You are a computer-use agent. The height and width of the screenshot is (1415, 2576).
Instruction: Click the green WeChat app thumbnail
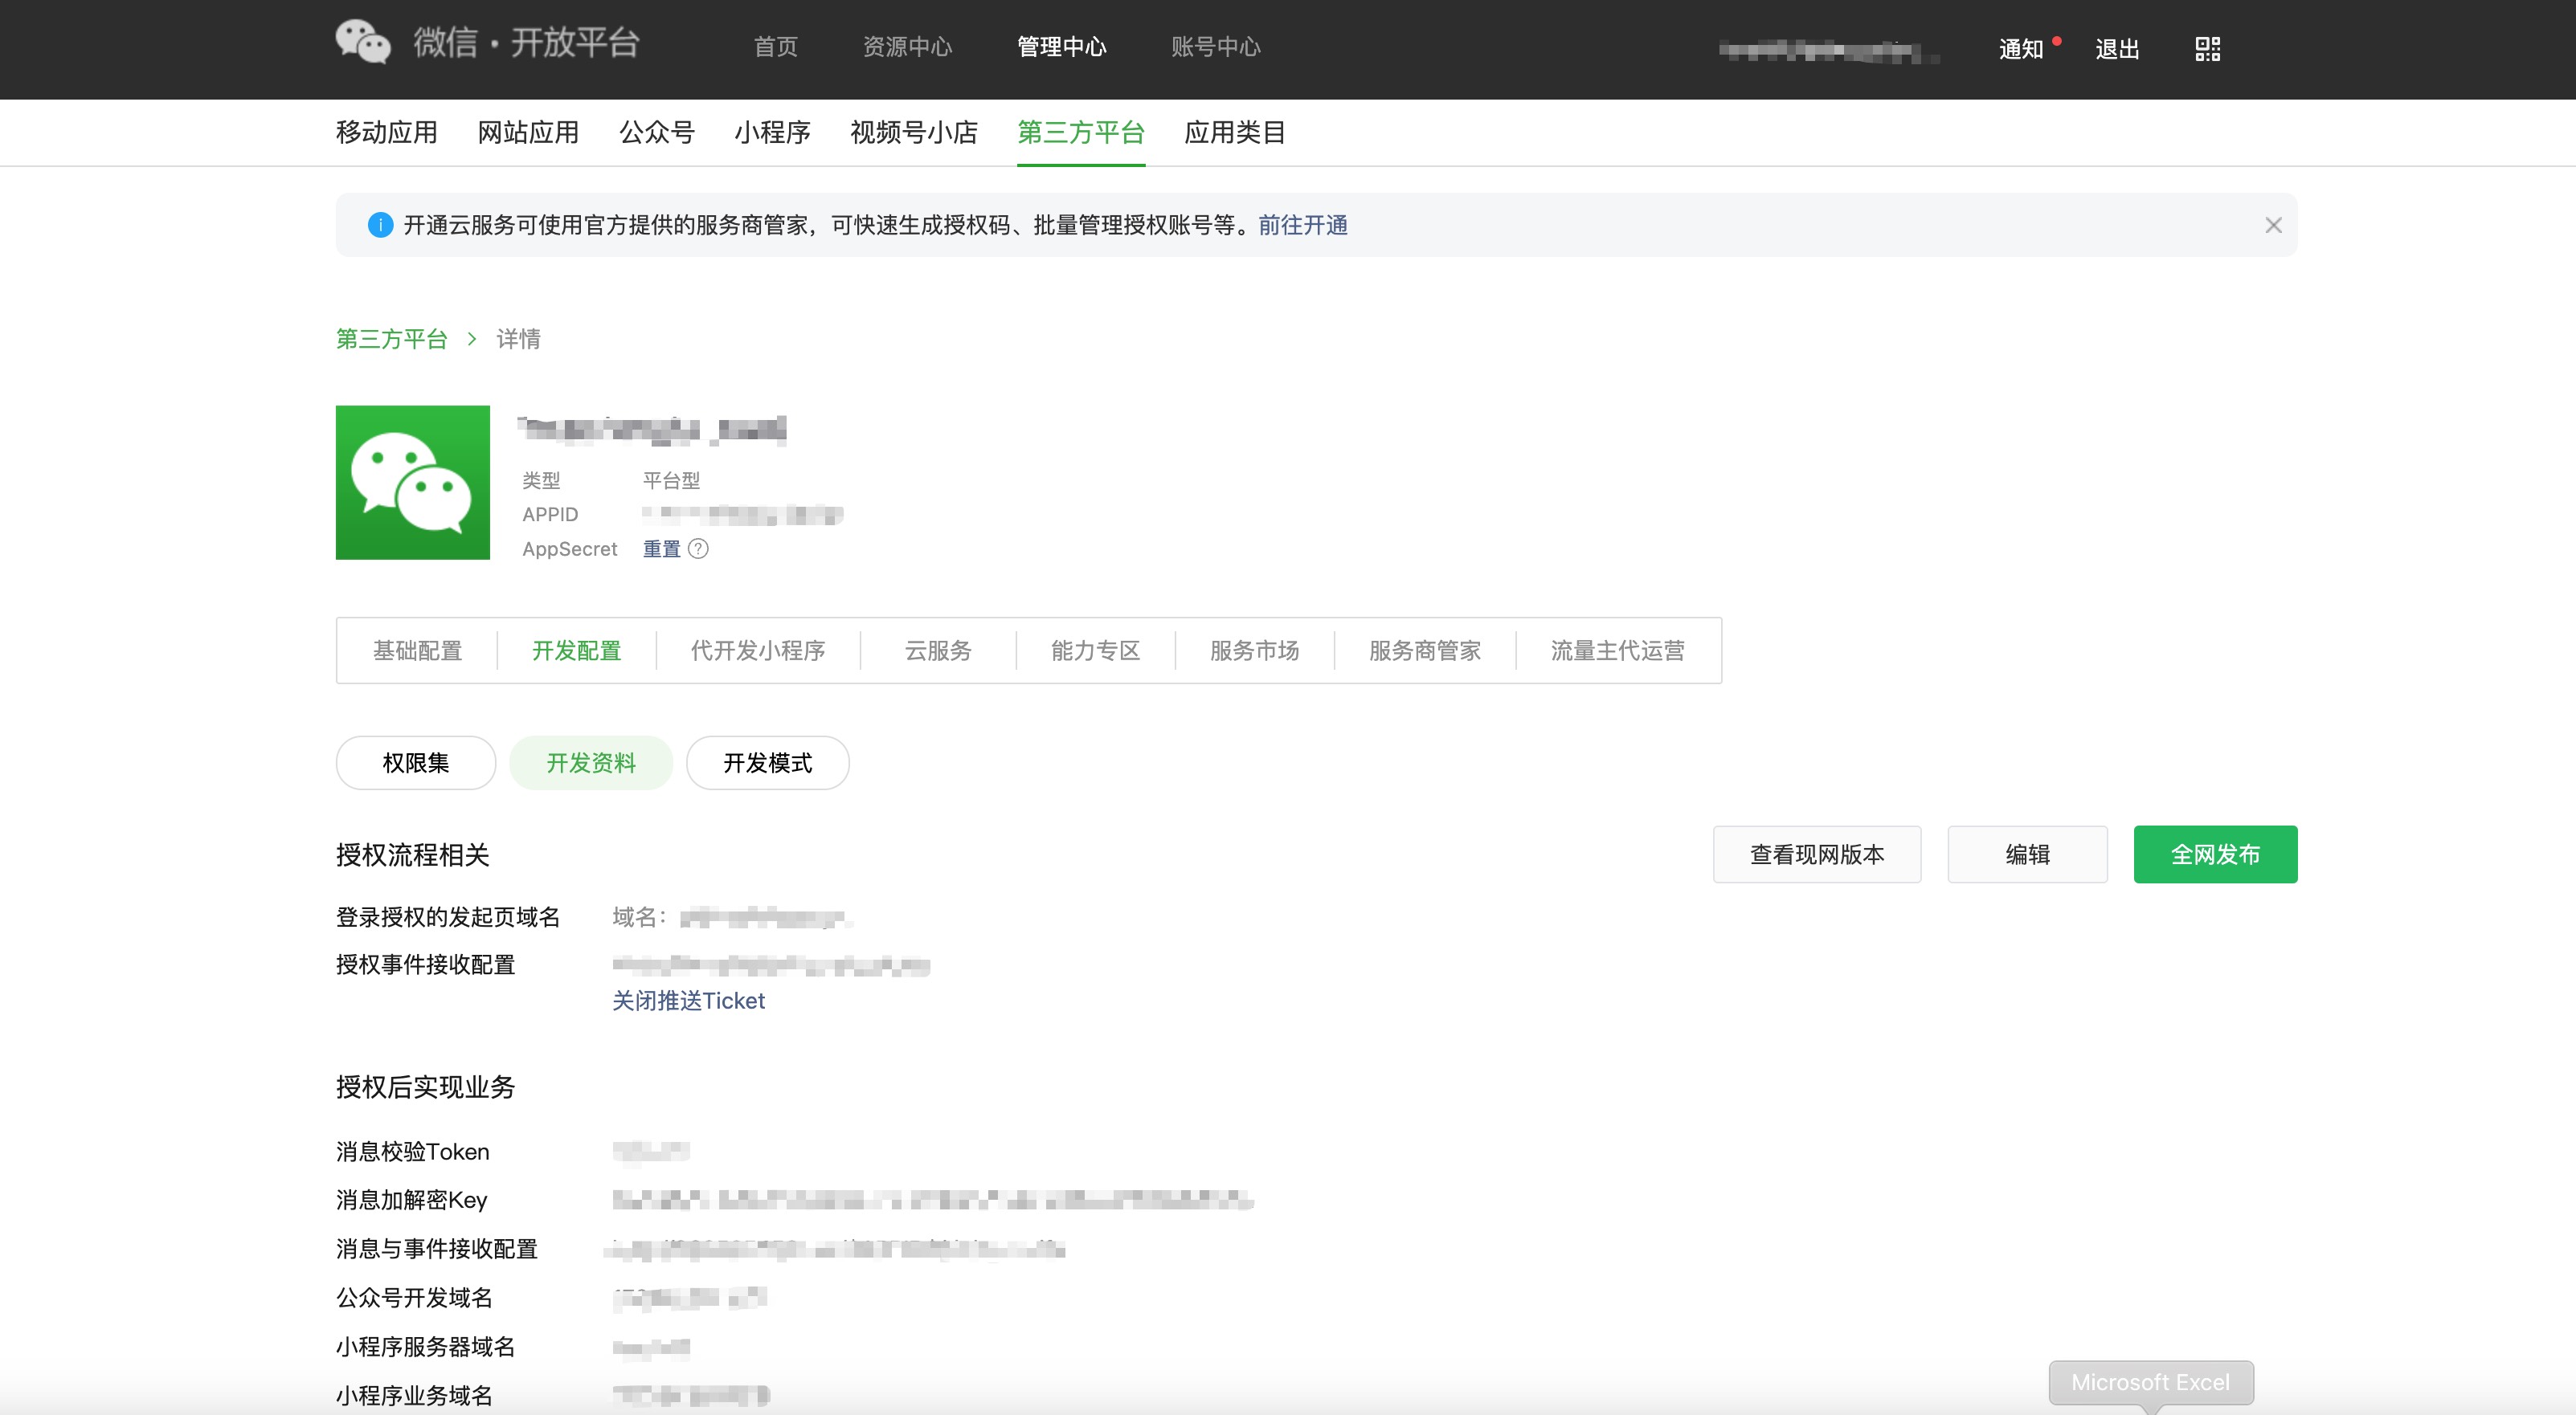[413, 483]
